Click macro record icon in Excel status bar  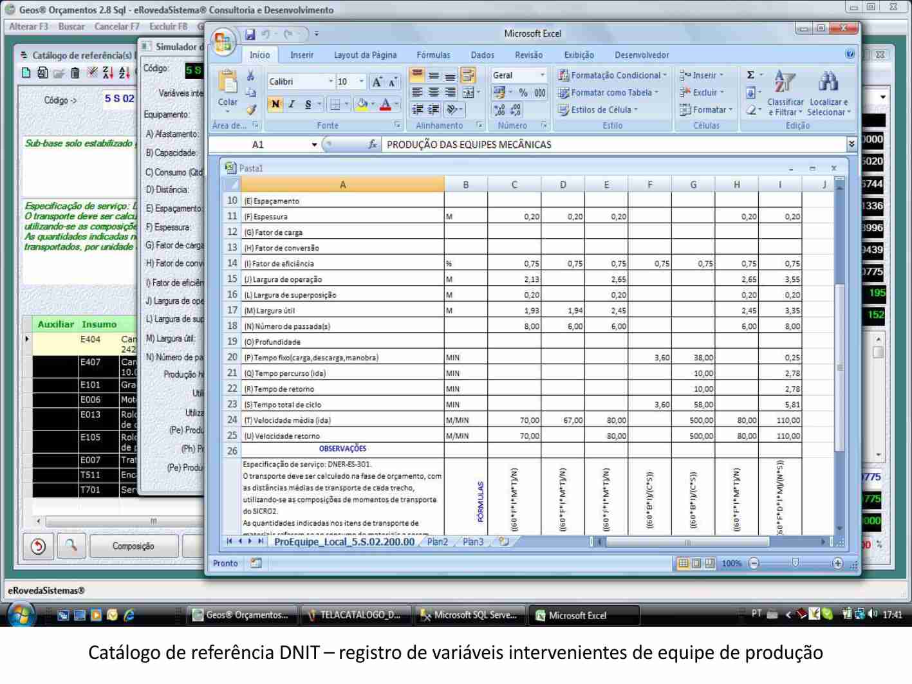(x=256, y=563)
